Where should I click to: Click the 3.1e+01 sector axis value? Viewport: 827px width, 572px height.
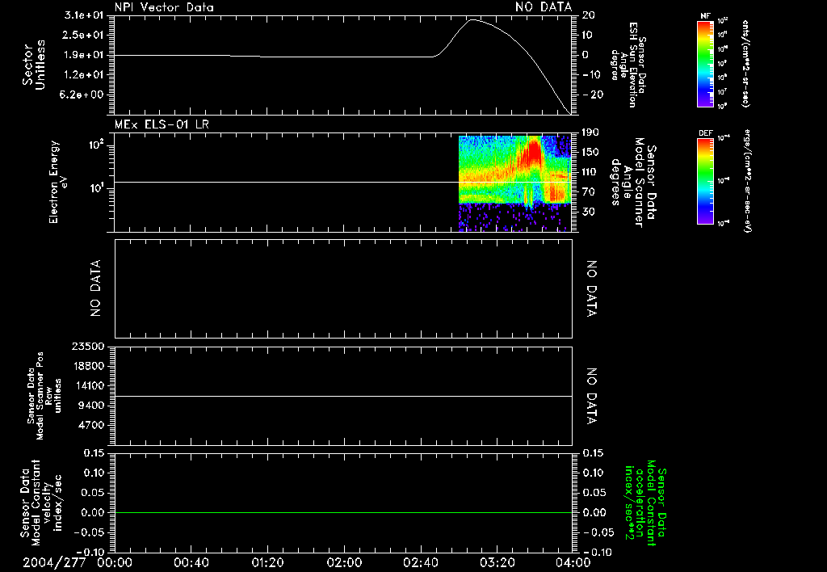[x=84, y=15]
